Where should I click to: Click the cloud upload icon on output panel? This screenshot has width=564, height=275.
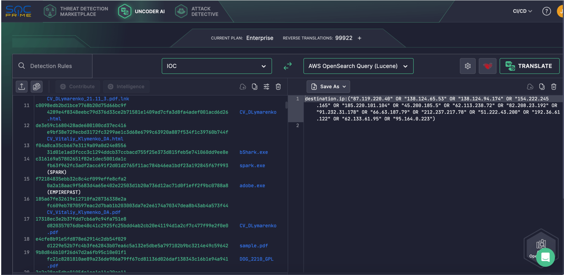pyautogui.click(x=530, y=87)
